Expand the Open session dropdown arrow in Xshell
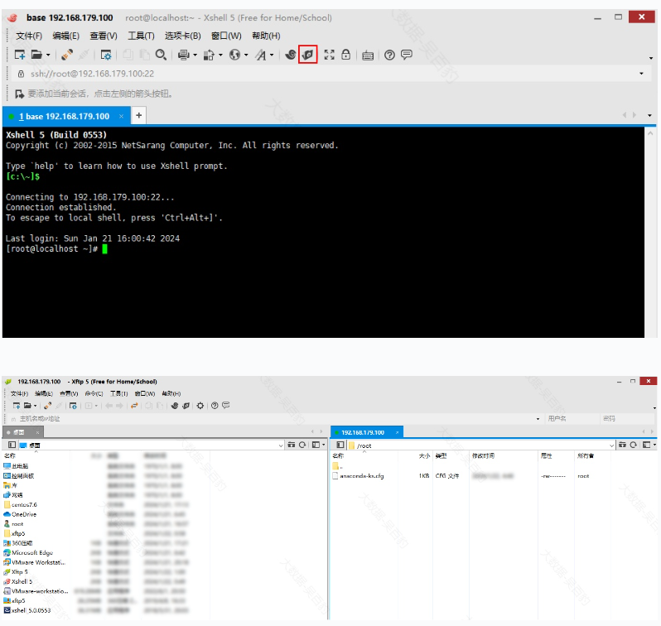The width and height of the screenshot is (661, 626). pos(48,55)
